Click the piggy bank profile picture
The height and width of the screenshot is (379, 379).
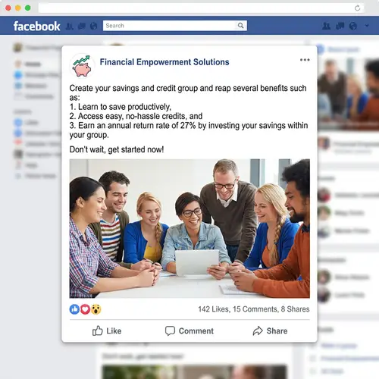click(x=82, y=66)
